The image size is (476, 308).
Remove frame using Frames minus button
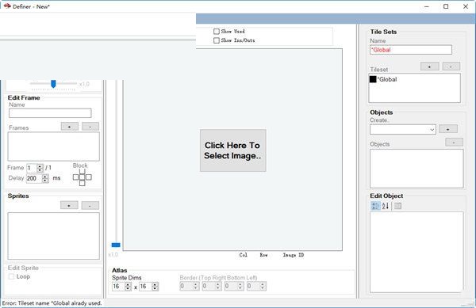point(90,127)
